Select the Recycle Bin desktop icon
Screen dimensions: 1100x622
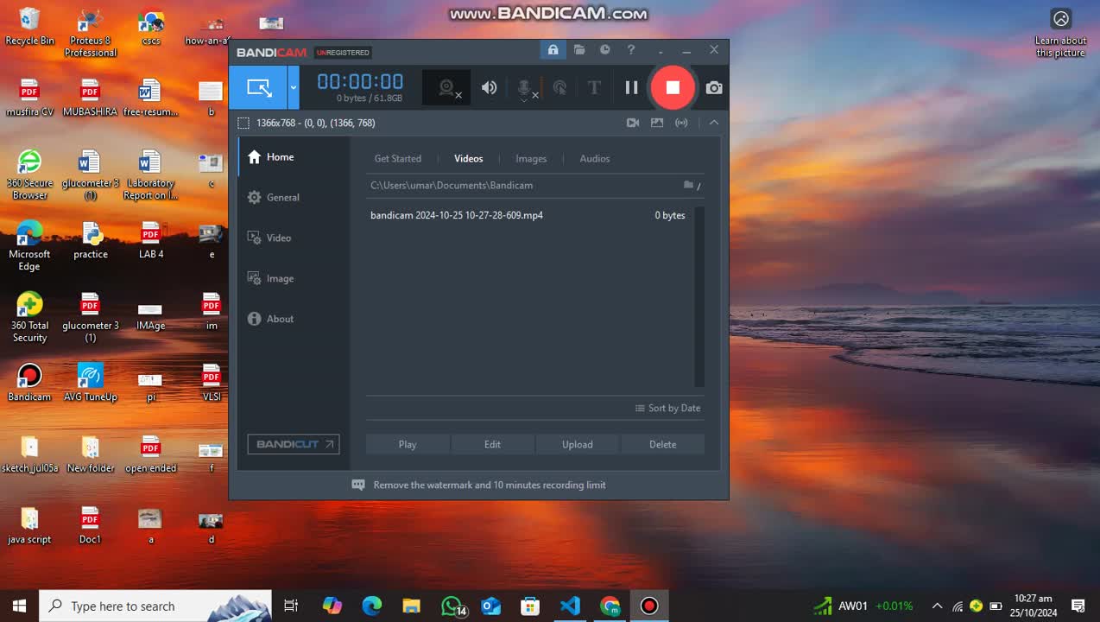click(30, 27)
